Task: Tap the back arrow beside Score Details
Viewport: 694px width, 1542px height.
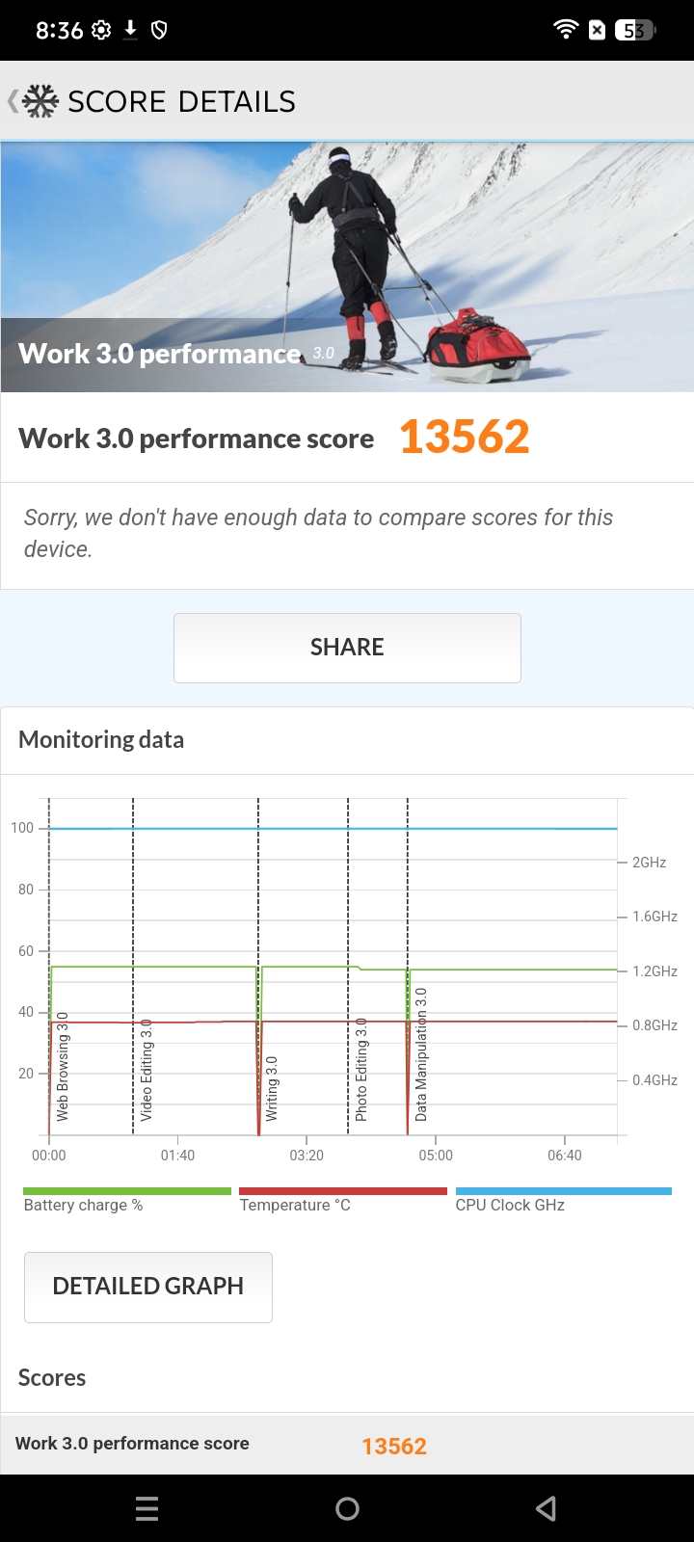Action: [x=11, y=100]
